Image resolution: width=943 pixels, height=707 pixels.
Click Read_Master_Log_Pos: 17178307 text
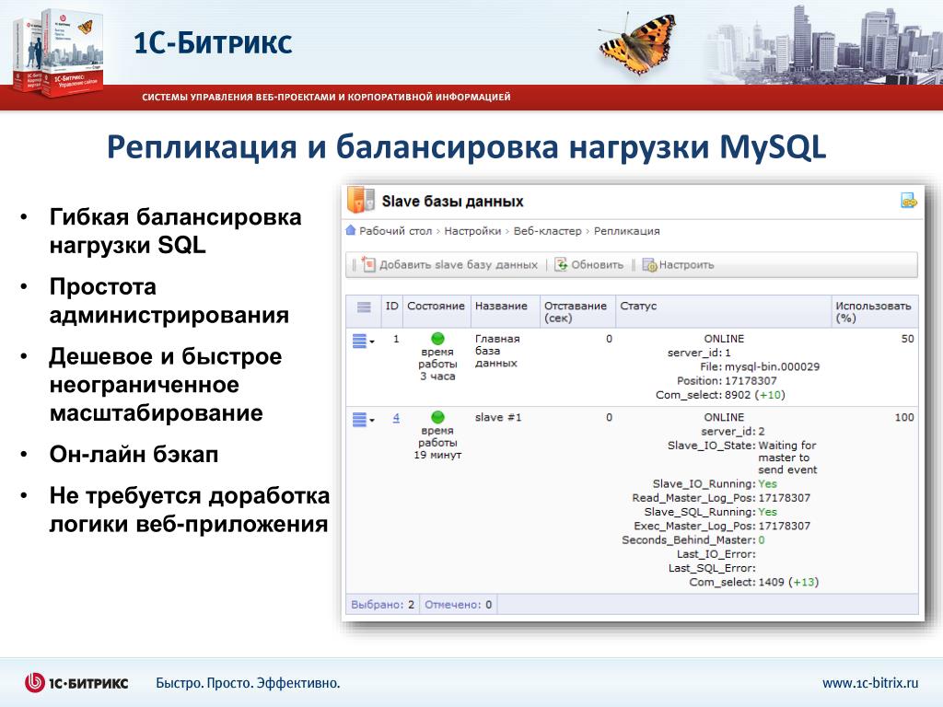721,498
